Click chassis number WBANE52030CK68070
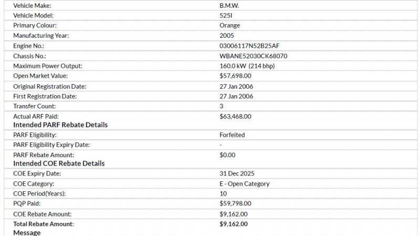This screenshot has height=236, width=420. tap(253, 56)
